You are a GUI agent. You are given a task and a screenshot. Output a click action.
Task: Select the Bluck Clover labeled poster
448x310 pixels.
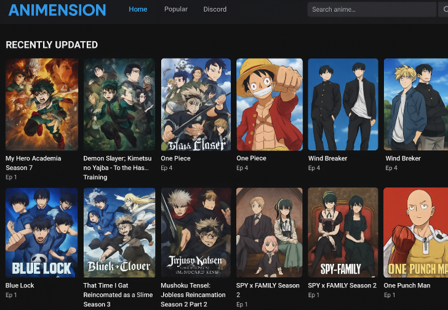119,232
